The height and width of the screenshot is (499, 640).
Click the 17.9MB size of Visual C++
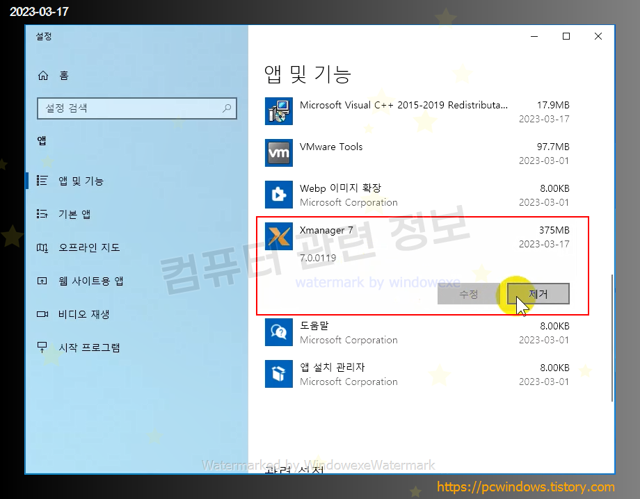[553, 105]
